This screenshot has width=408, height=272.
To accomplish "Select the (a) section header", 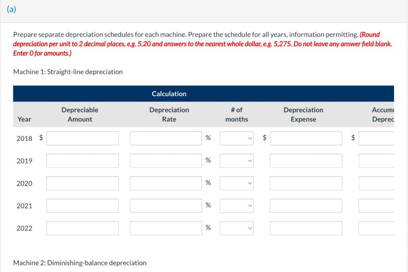I will point(11,9).
